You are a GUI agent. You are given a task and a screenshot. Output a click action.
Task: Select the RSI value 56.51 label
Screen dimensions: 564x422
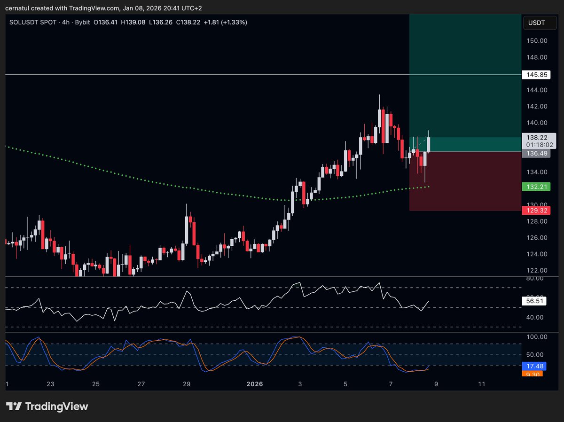point(534,301)
